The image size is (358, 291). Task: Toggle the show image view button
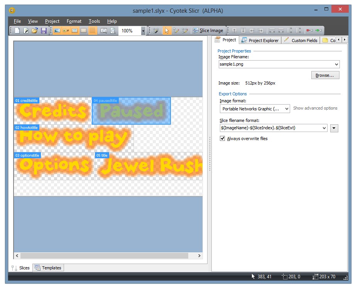(57, 30)
